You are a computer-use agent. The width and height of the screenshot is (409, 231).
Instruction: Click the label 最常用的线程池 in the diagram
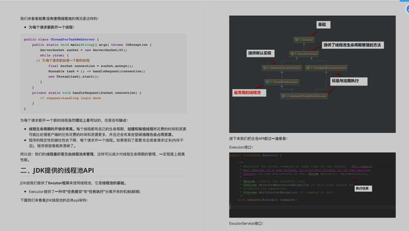[249, 93]
